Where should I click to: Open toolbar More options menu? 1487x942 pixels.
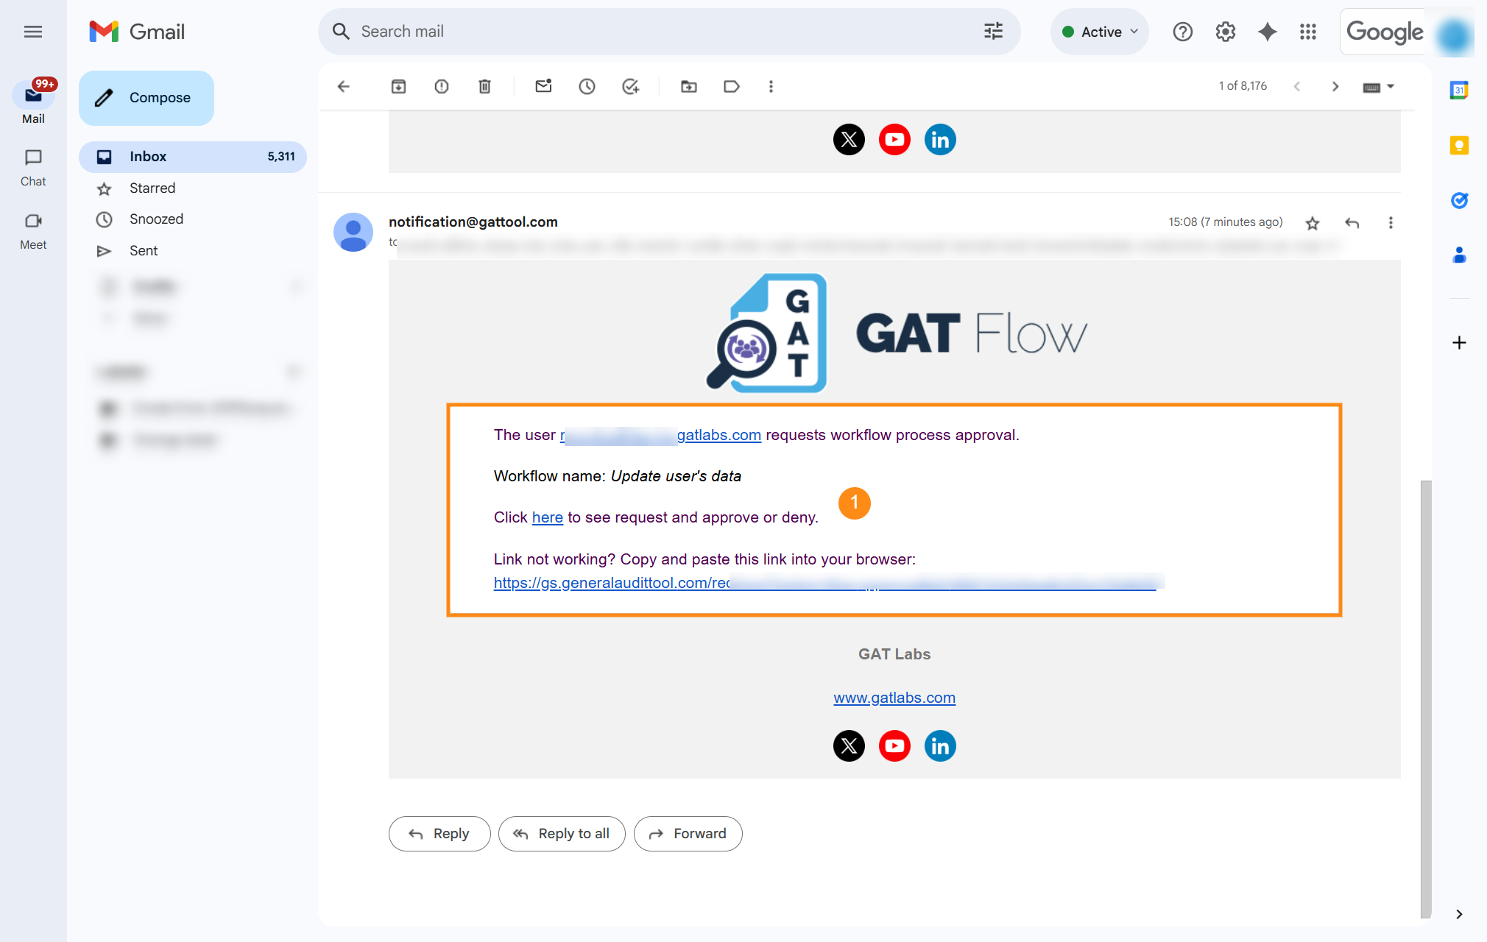pyautogui.click(x=771, y=87)
